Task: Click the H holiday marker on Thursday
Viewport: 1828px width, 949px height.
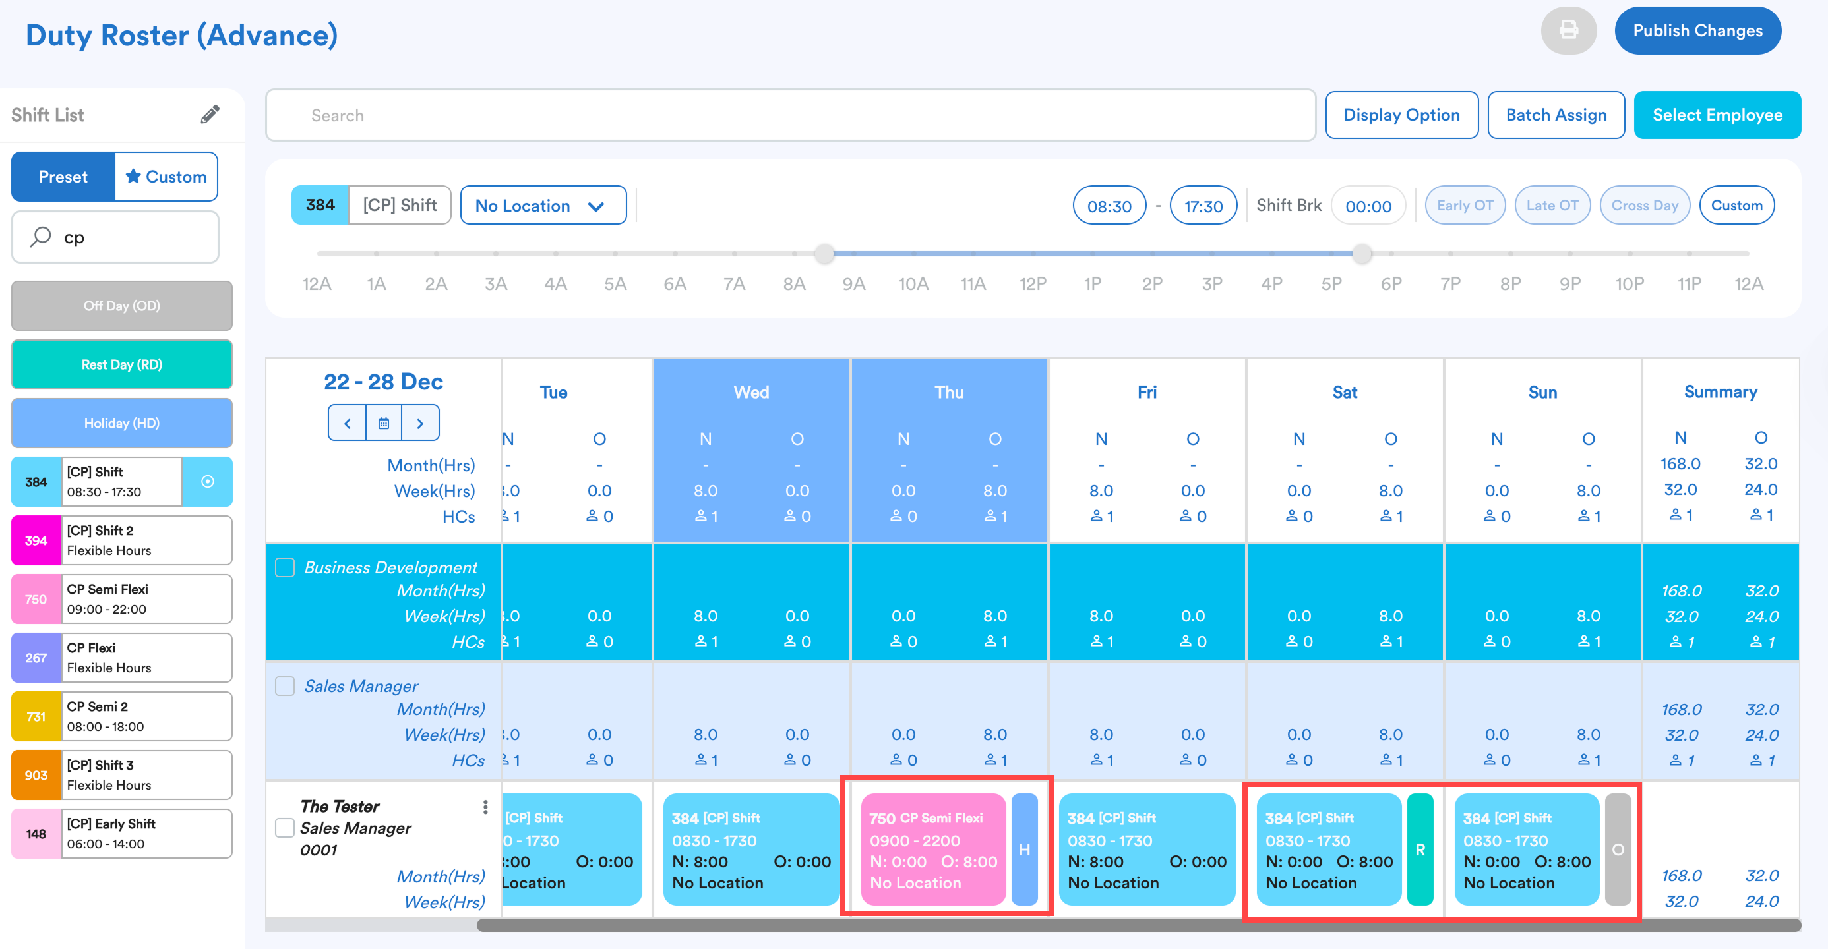Action: tap(1024, 849)
